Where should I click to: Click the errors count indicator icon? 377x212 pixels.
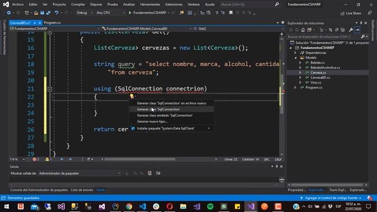coord(35,159)
